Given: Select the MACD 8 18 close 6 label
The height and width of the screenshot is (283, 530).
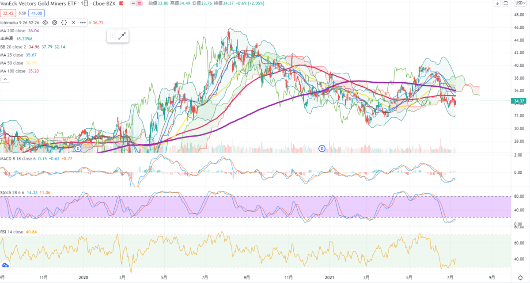Looking at the screenshot, I should point(18,158).
